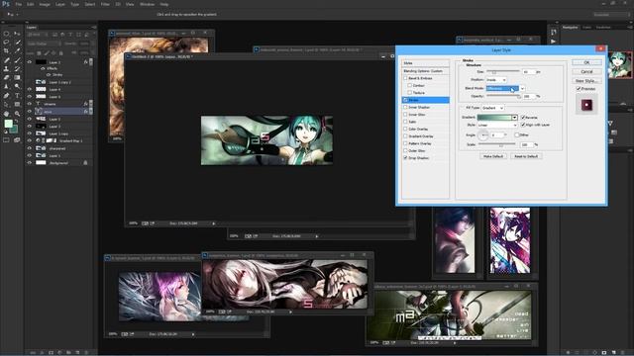Change screen mode icon in toolbox

(x=17, y=140)
